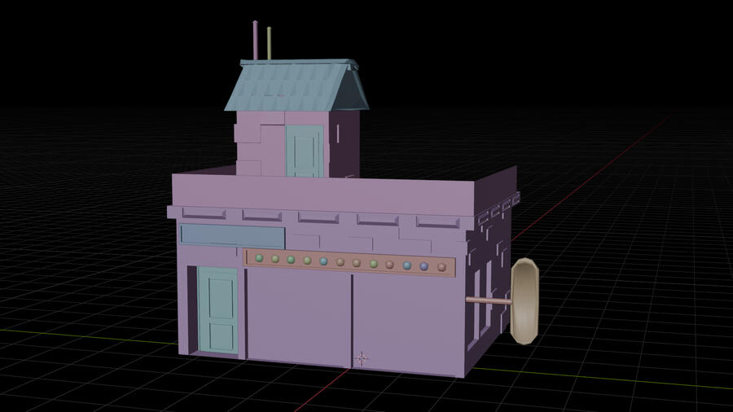Image resolution: width=733 pixels, height=412 pixels.
Task: Click the wind-up key shaft rod
Action: pos(489,301)
